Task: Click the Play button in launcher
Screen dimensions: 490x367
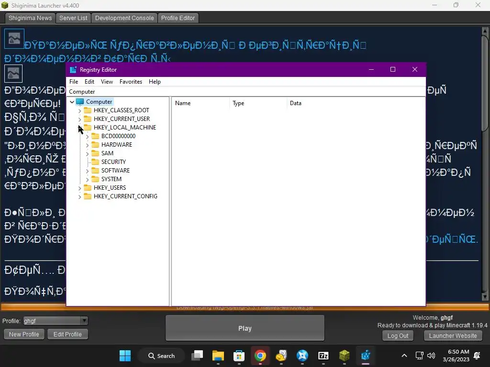Action: pos(245,328)
